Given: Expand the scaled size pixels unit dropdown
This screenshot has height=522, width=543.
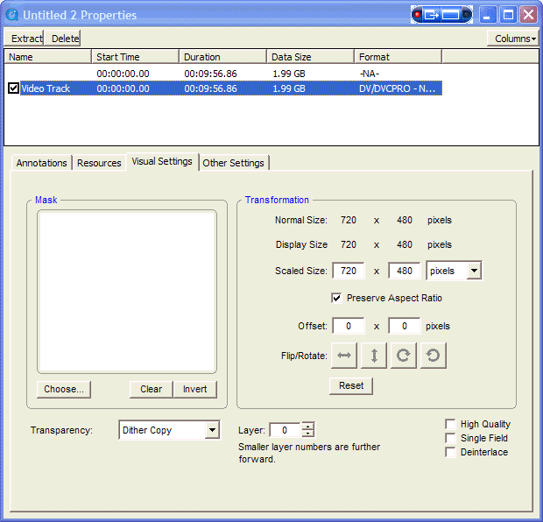Looking at the screenshot, I should point(474,271).
